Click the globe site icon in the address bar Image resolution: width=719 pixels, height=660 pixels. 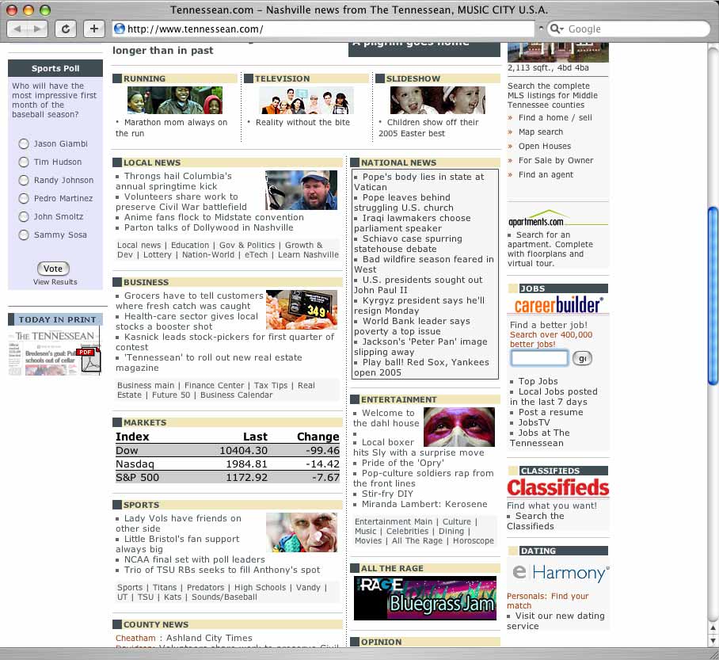tap(120, 29)
